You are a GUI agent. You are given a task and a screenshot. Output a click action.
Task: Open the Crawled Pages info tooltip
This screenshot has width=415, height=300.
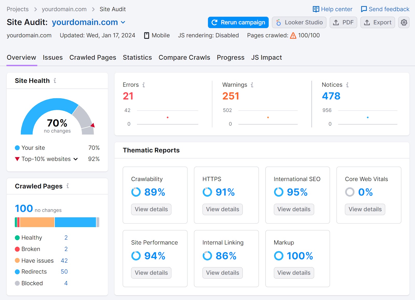coord(67,186)
